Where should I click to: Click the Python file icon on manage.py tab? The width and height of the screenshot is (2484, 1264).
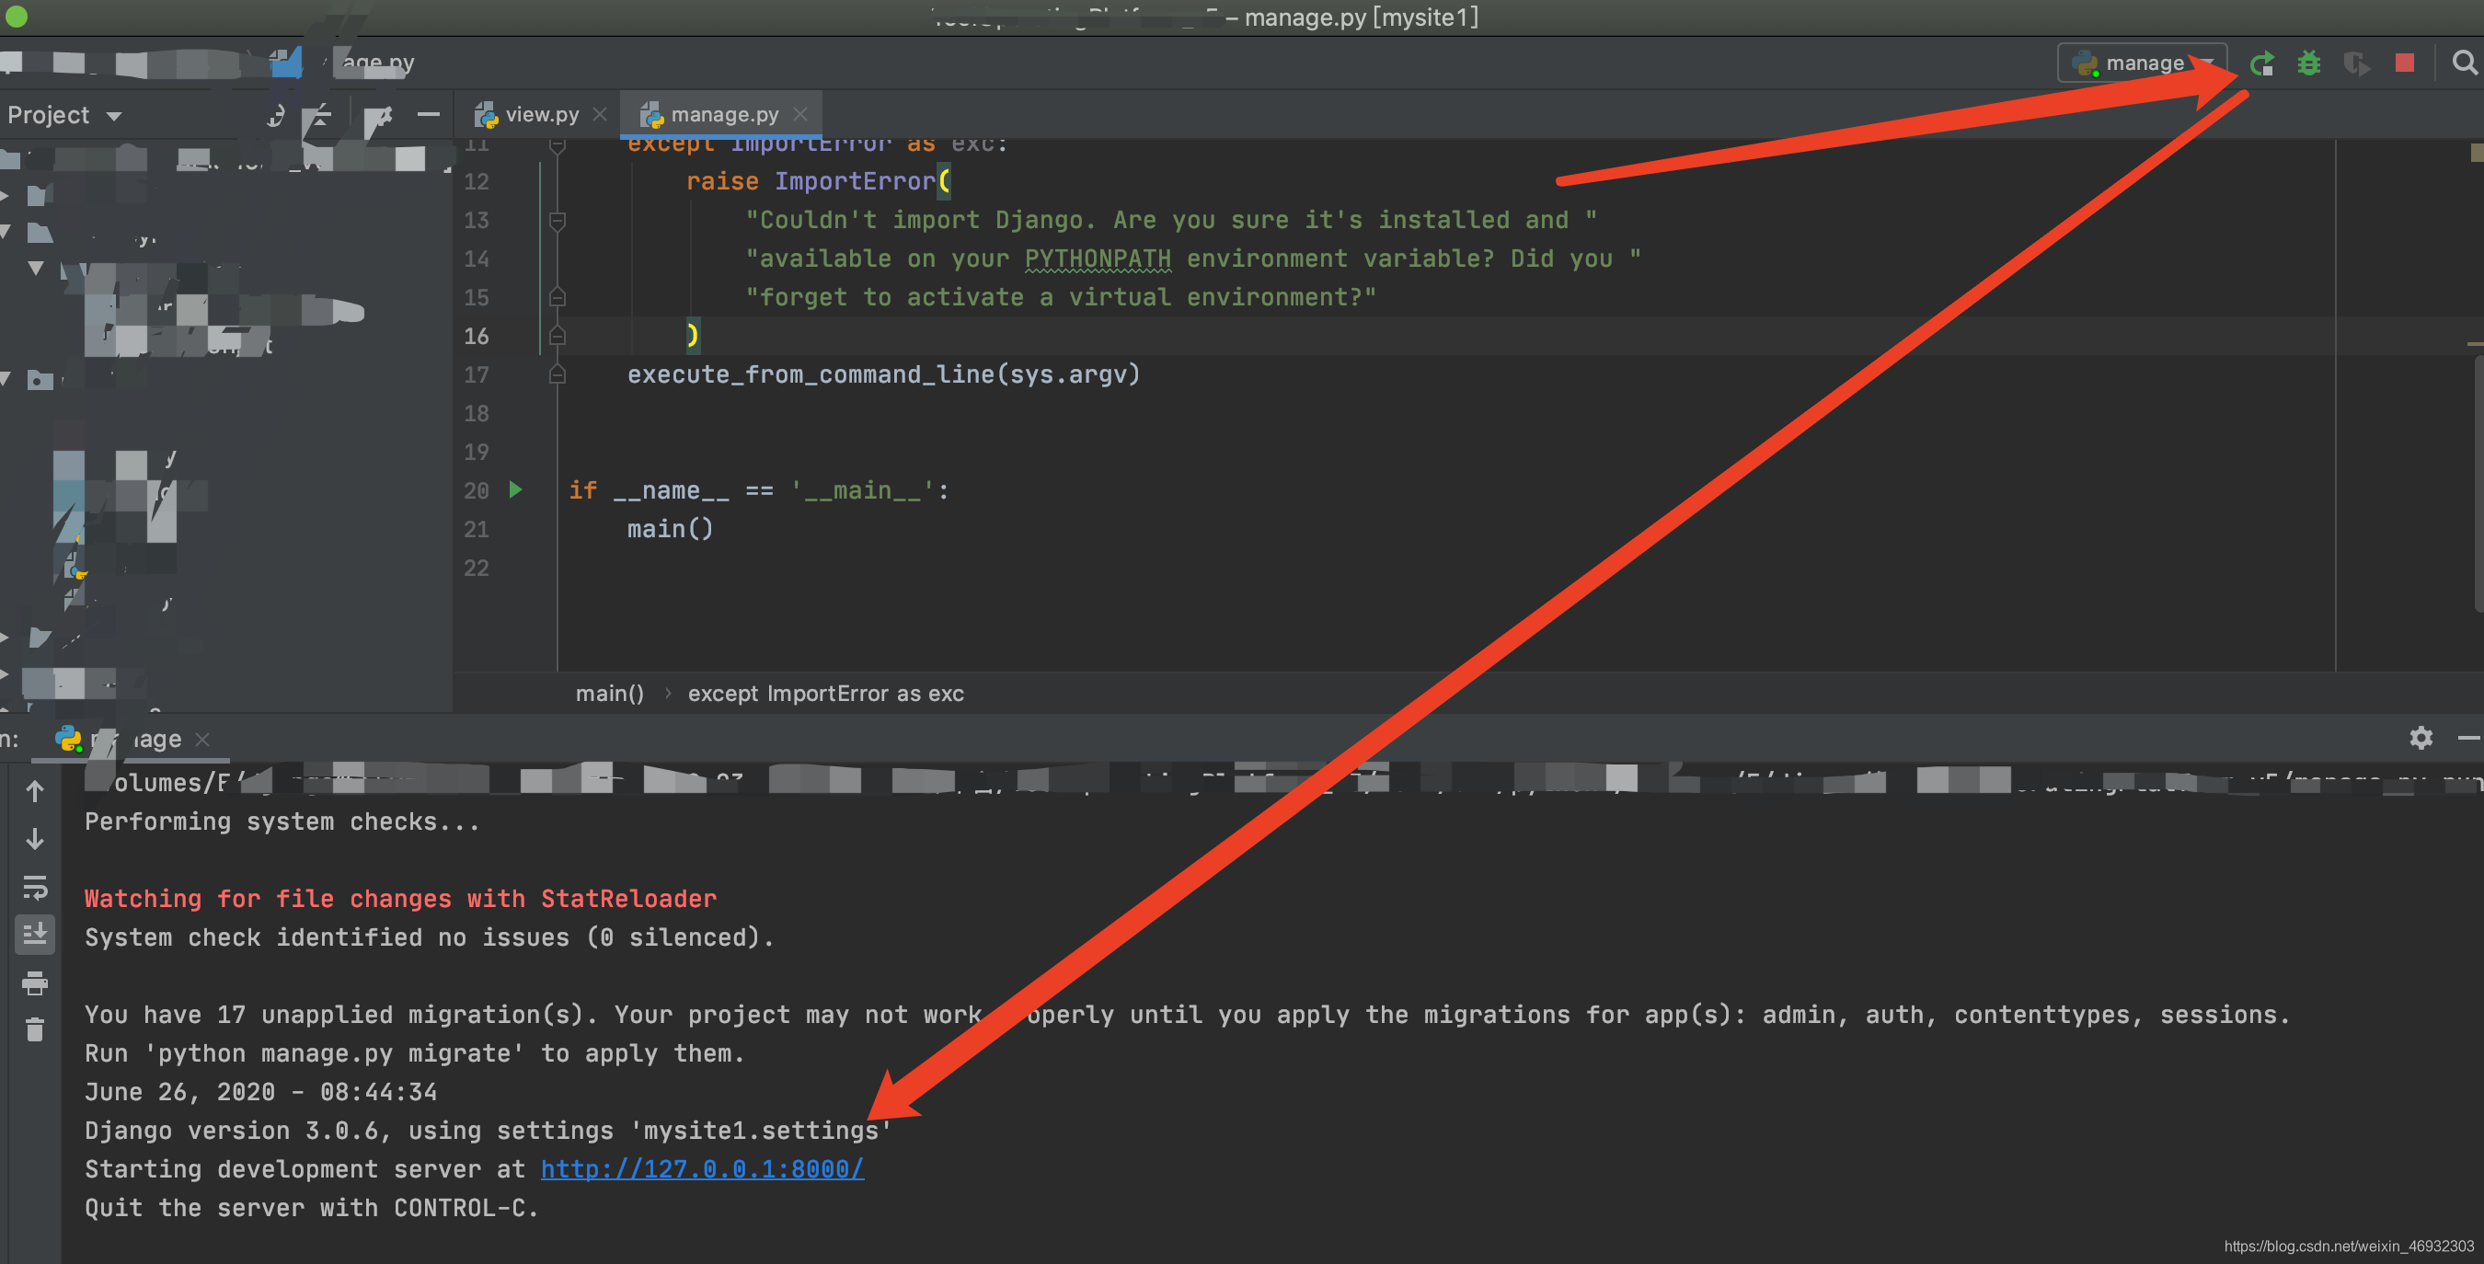click(x=652, y=115)
